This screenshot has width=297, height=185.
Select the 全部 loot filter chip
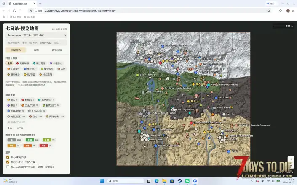(9, 63)
